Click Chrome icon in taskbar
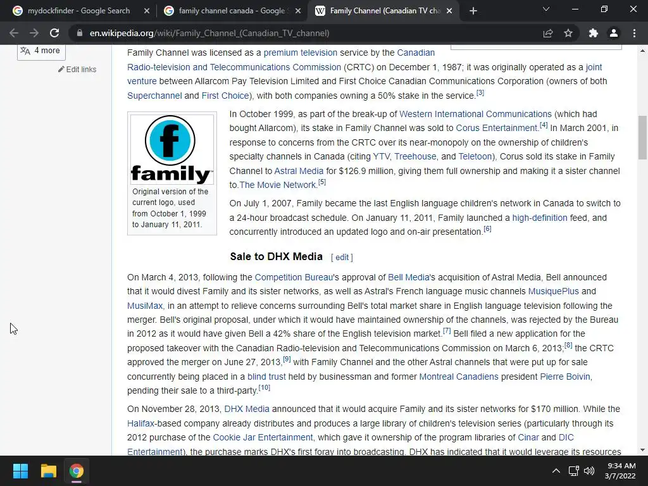 click(77, 471)
